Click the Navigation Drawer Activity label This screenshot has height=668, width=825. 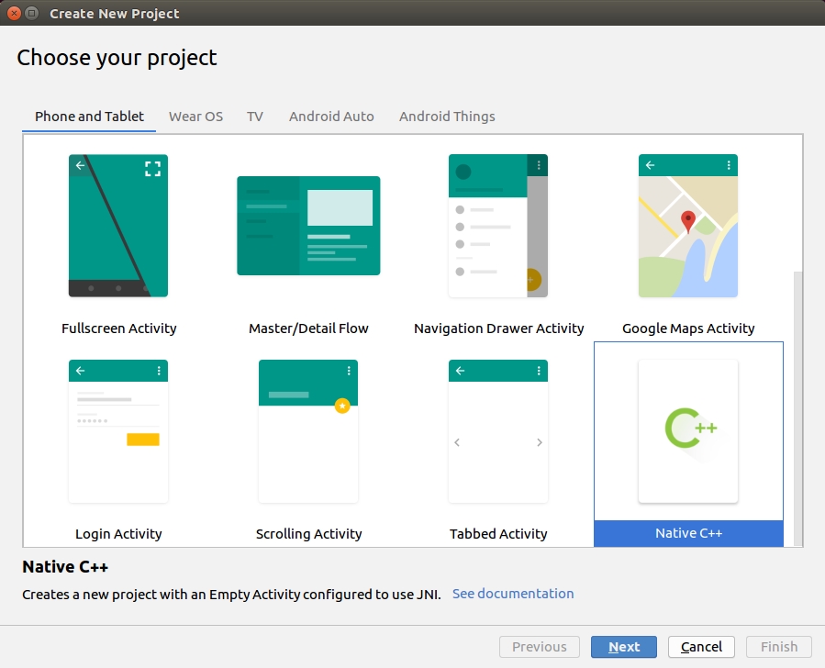click(x=499, y=328)
